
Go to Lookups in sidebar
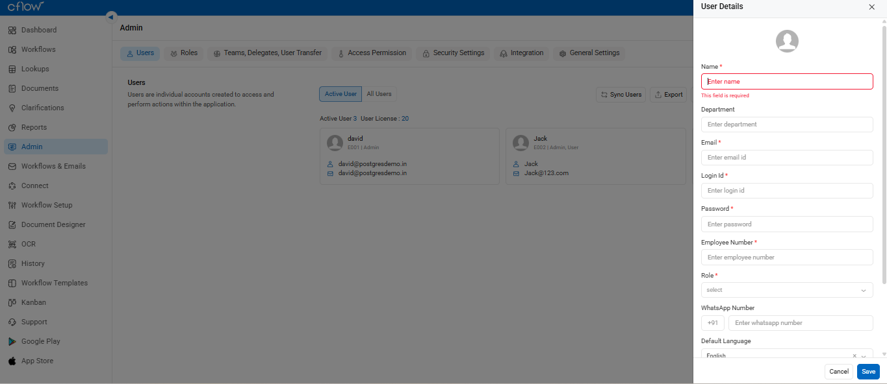(x=56, y=69)
